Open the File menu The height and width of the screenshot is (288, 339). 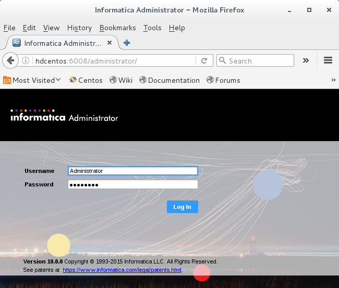[x=9, y=28]
